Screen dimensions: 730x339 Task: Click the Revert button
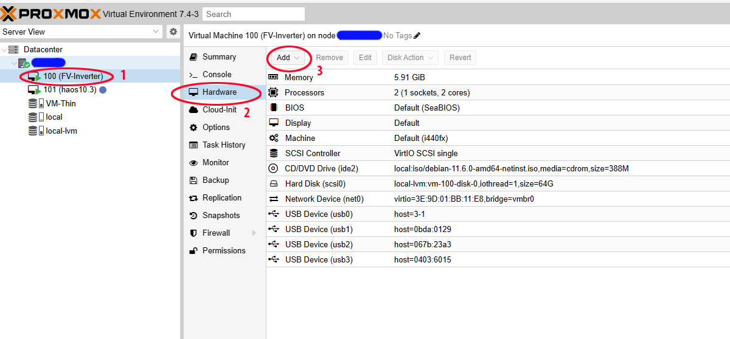click(460, 58)
